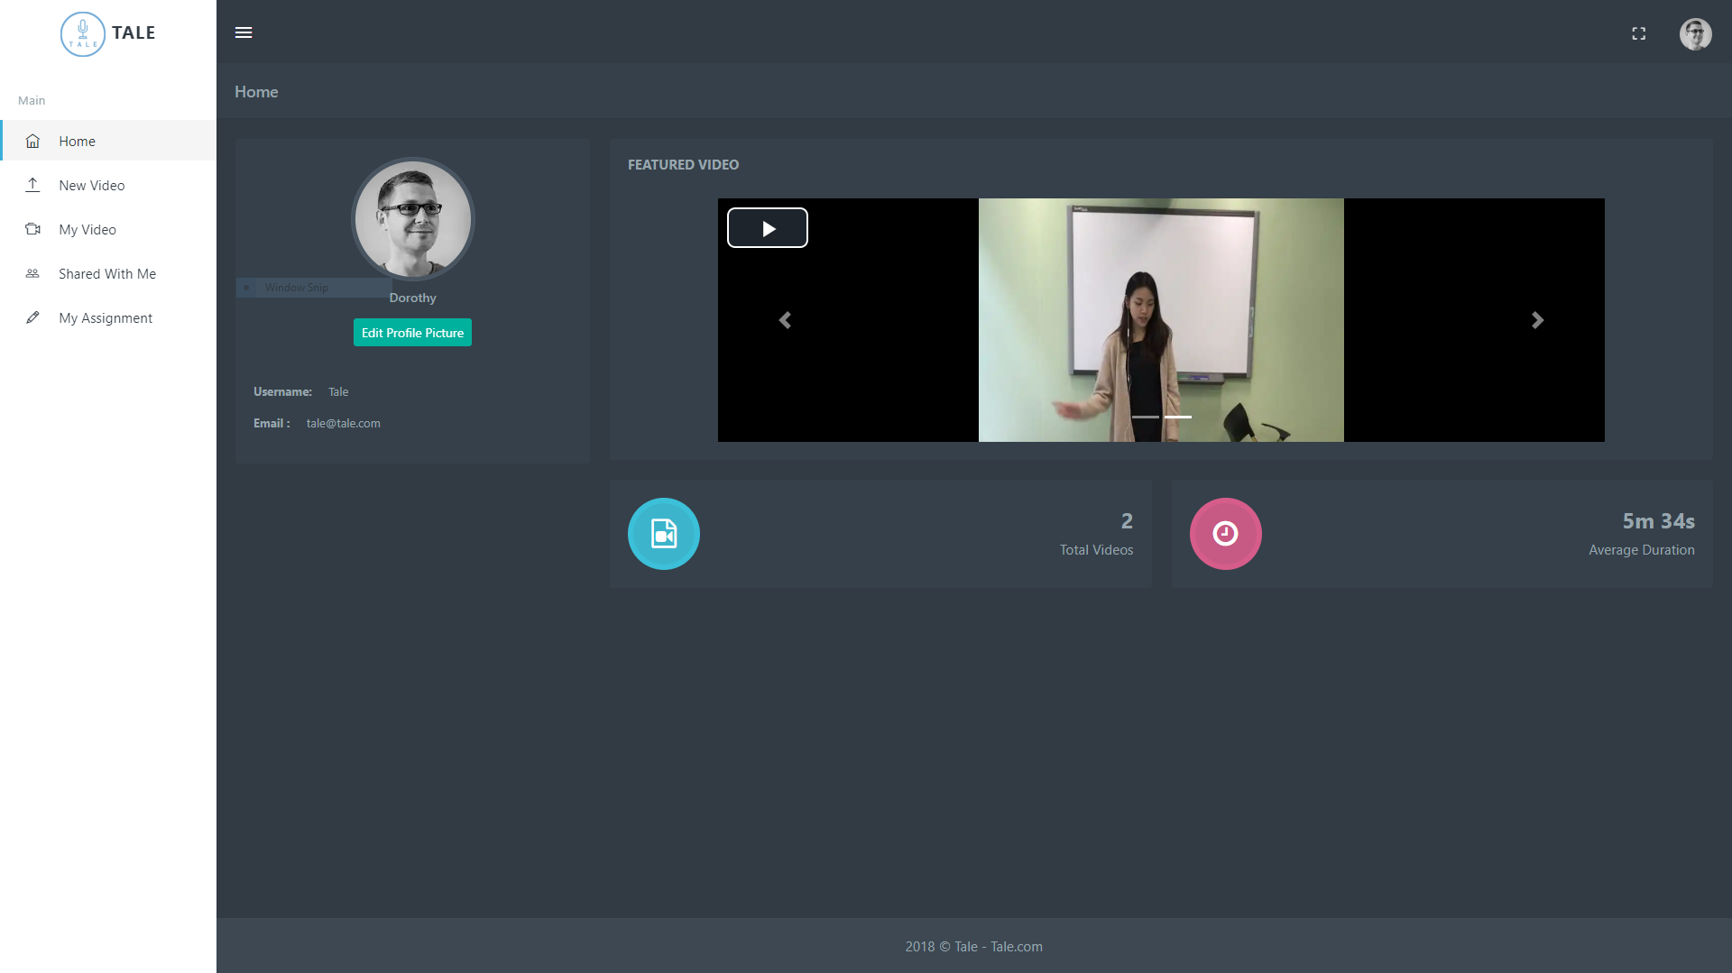Click the TALE microphone logo

[x=83, y=33]
